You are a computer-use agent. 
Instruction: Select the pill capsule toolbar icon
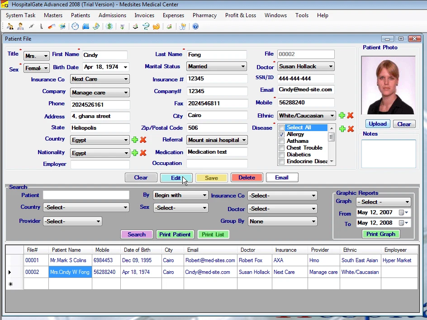pyautogui.click(x=52, y=26)
